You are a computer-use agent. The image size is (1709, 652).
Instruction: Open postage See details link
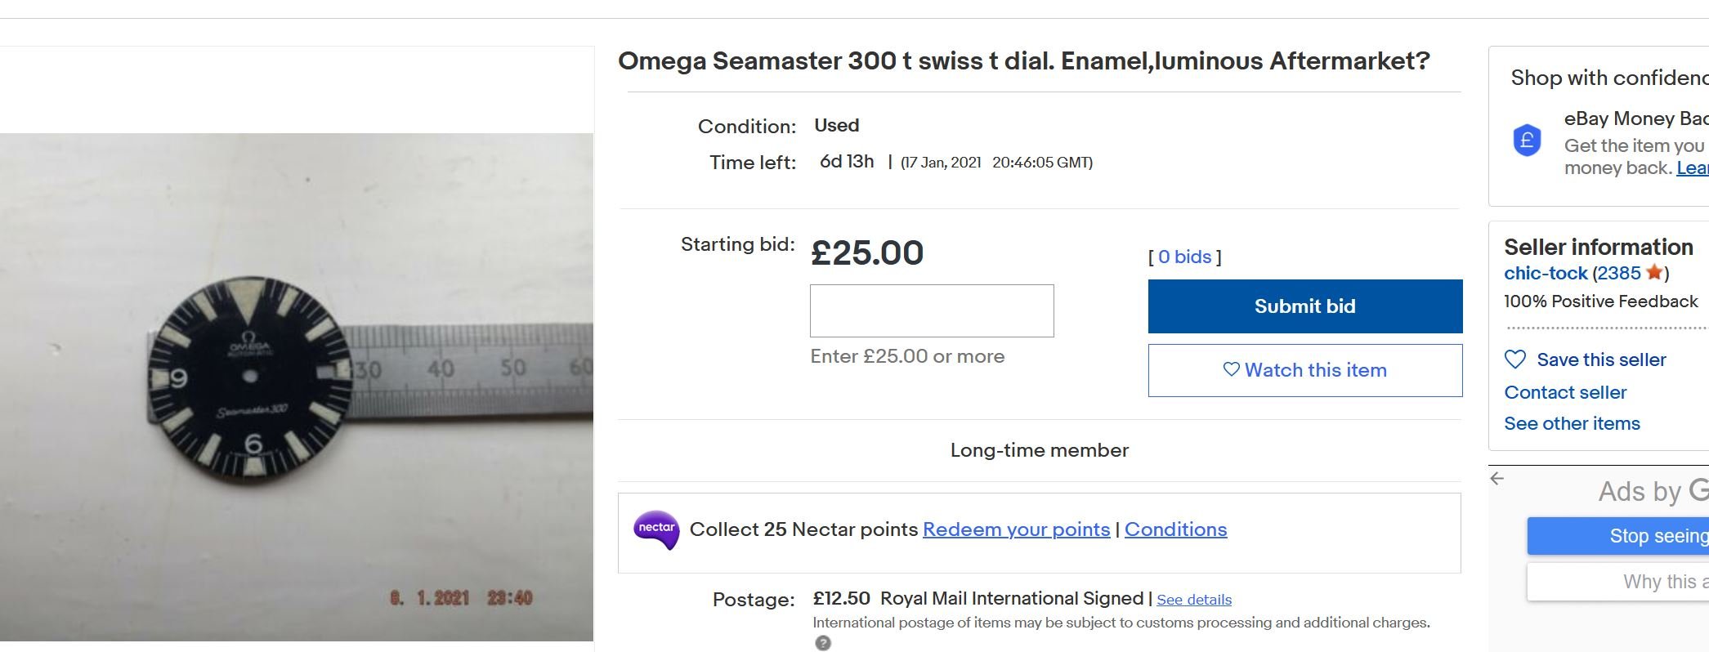click(1193, 600)
